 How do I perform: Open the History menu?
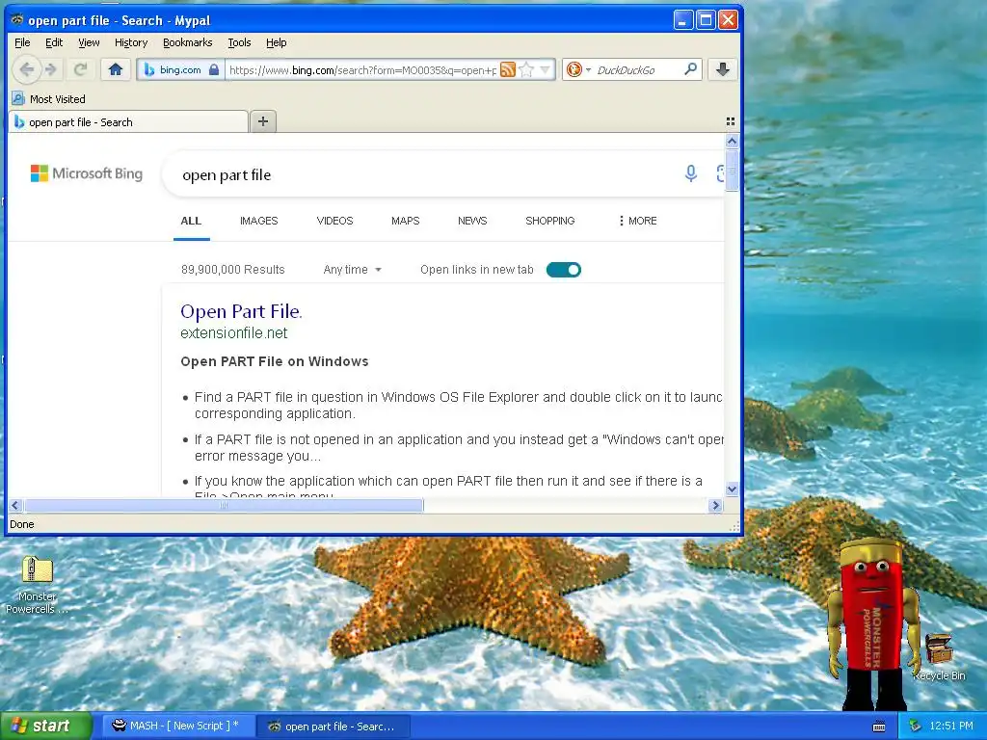(131, 42)
